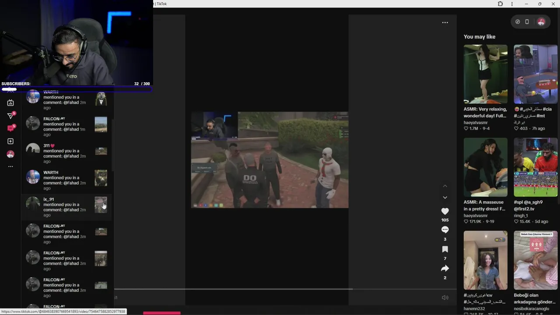Click the upload plus icon in sidebar
Screen dimensions: 560x315
[x=10, y=141]
